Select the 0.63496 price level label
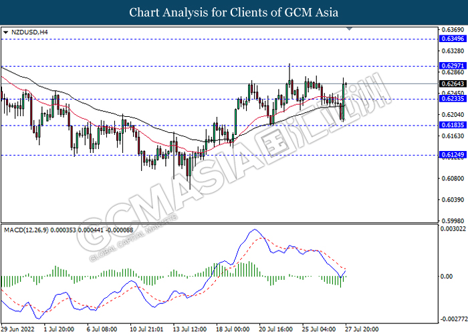 point(453,39)
